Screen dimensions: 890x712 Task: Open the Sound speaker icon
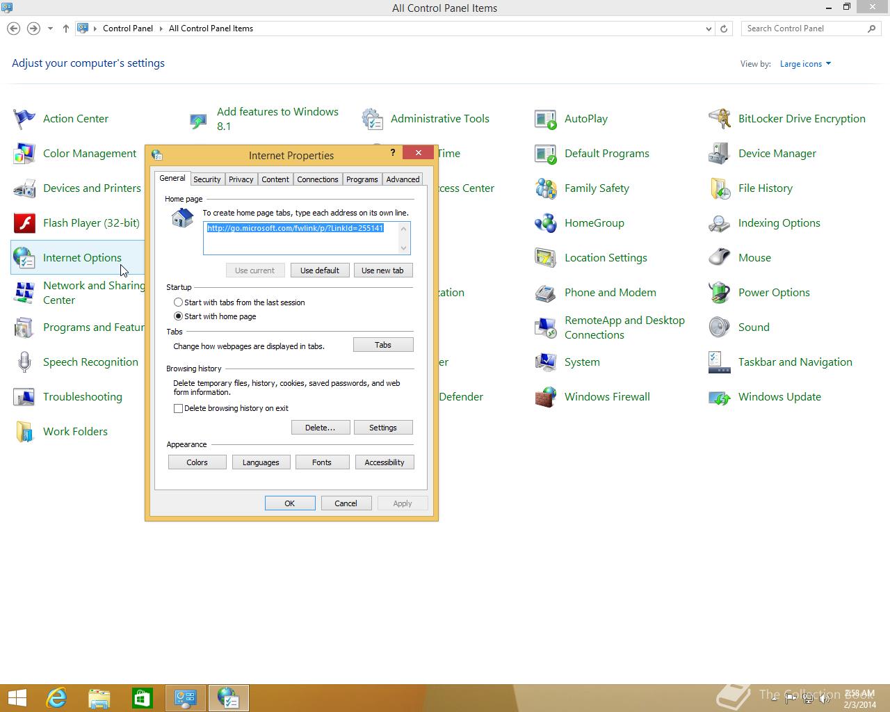click(720, 327)
